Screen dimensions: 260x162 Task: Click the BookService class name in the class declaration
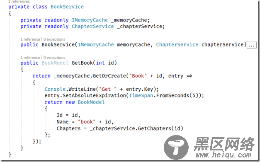(x=67, y=7)
